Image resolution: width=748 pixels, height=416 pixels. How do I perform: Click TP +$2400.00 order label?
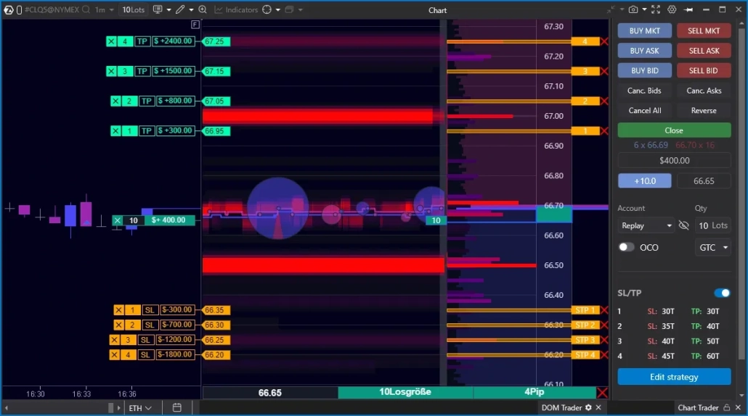point(173,41)
